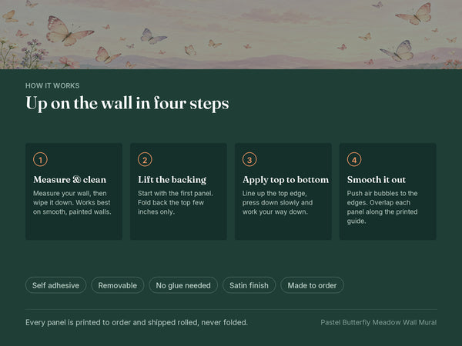Click the step 2 circled number icon

point(145,159)
